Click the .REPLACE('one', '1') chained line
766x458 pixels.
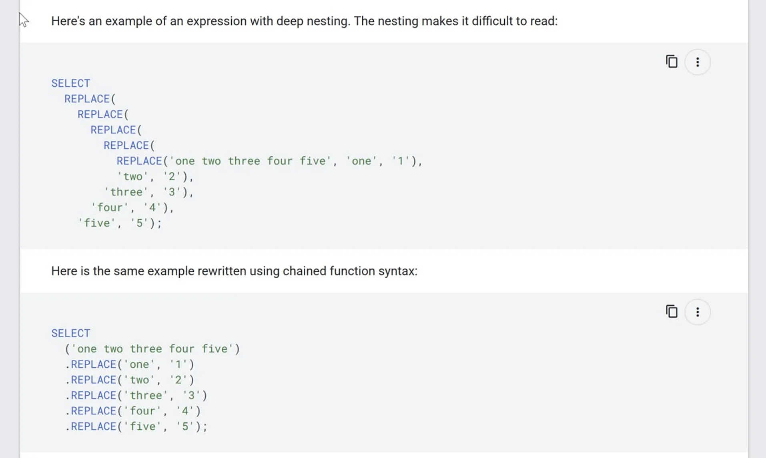click(x=130, y=364)
